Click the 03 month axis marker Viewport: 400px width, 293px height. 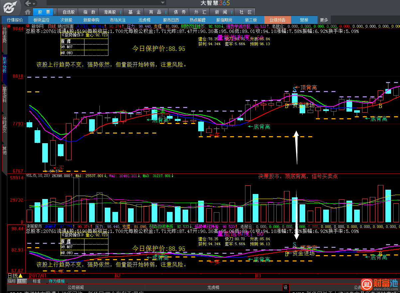pyautogui.click(x=258, y=276)
